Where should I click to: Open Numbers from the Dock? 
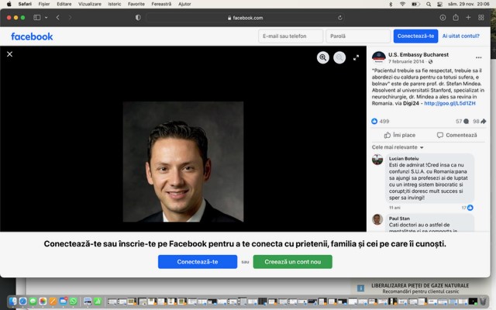tap(98, 301)
